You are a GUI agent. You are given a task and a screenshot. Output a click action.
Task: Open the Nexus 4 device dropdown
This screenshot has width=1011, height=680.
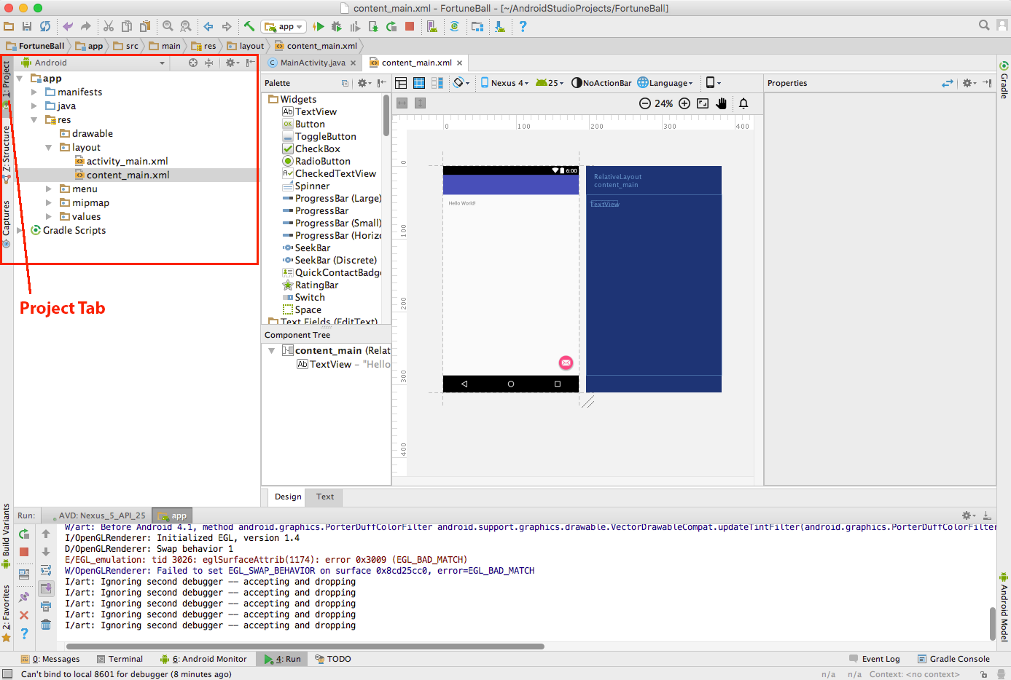(504, 83)
